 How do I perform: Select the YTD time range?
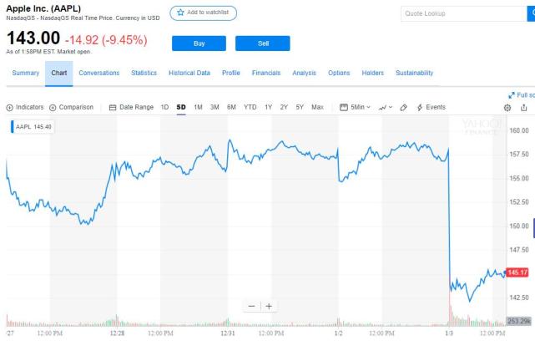click(250, 107)
